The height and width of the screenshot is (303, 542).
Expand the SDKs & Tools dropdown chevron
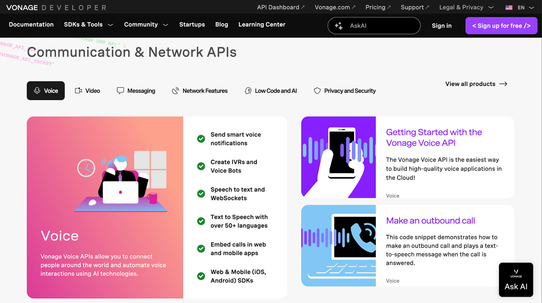click(x=110, y=25)
